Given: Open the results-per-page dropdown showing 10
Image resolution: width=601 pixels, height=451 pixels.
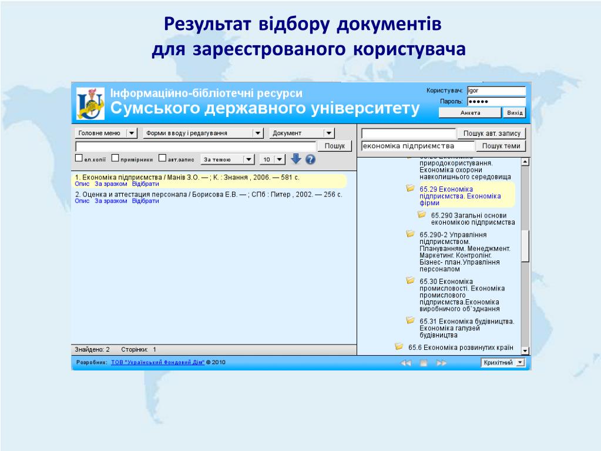Looking at the screenshot, I should 272,159.
